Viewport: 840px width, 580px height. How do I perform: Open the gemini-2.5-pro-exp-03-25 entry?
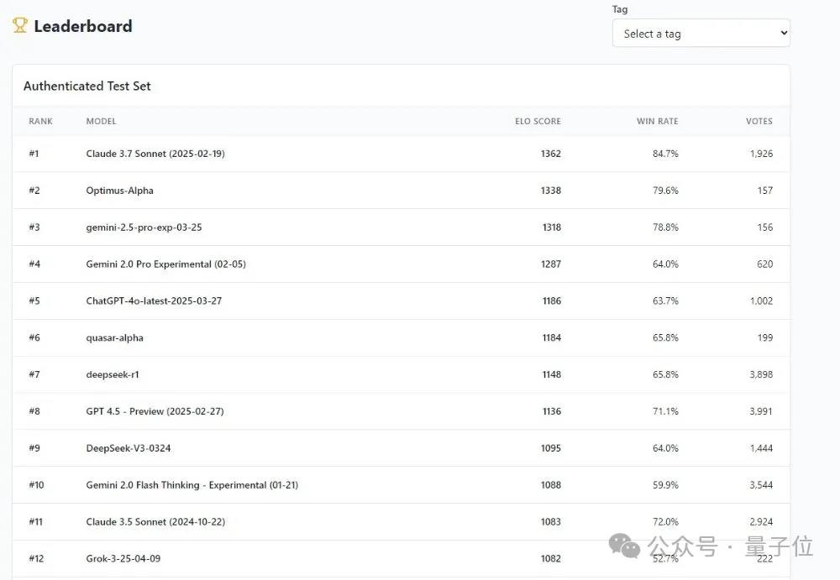point(144,227)
